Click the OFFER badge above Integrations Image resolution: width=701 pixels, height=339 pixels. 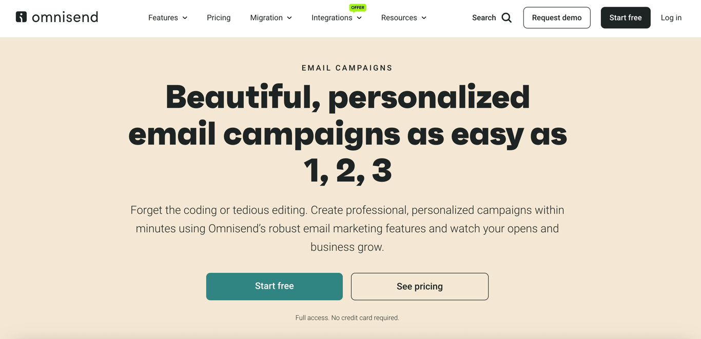pos(358,7)
